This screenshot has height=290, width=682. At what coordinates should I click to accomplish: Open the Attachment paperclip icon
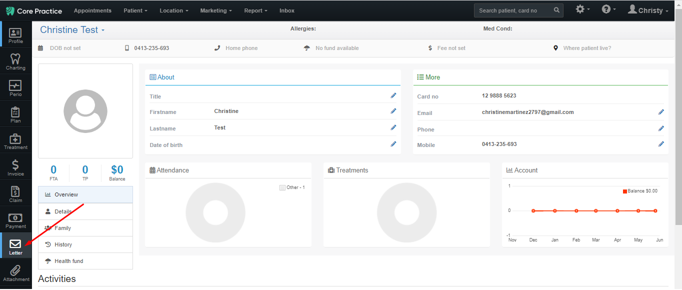15,270
